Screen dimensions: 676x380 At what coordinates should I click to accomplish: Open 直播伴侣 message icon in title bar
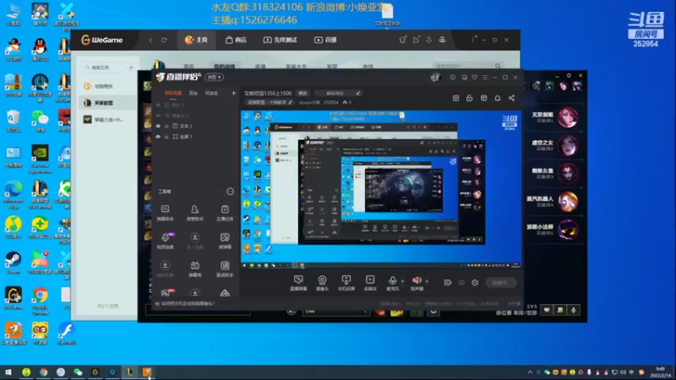(452, 78)
